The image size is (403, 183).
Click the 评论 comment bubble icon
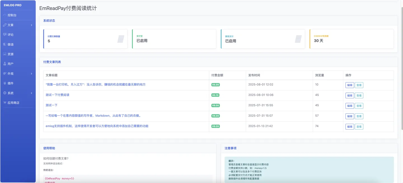[x=5, y=35]
